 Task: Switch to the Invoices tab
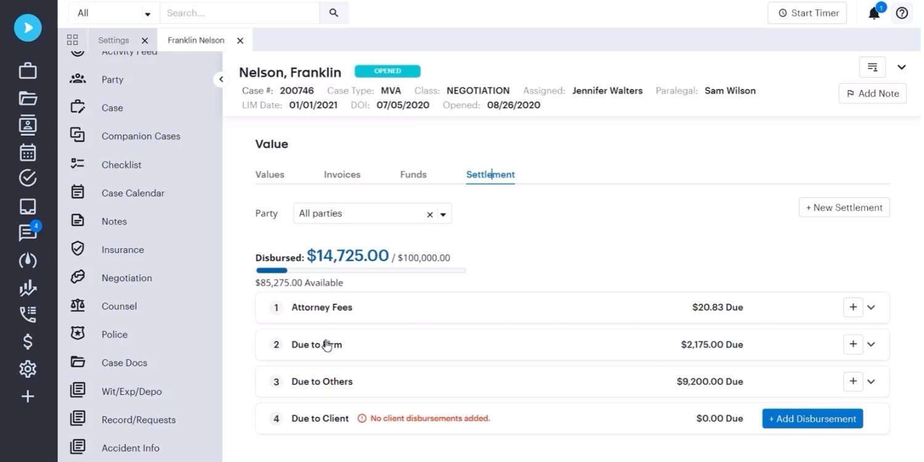click(342, 174)
